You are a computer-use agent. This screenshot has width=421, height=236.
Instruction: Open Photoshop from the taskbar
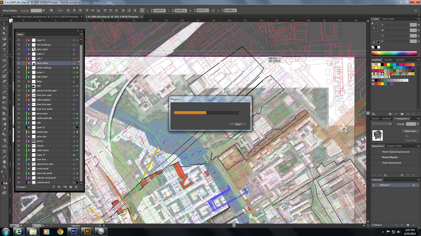[74, 231]
